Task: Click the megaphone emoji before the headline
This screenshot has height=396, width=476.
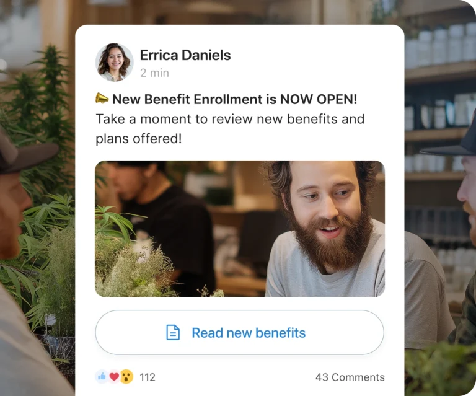Action: 102,99
